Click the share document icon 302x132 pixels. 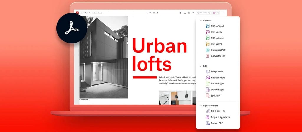click(x=180, y=13)
